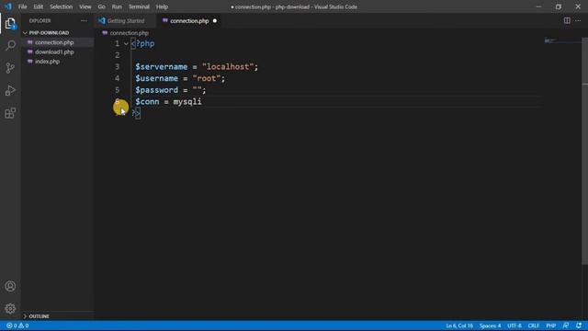Screen dimensions: 588x331
Task: Click line number 3 in the gutter
Action: click(x=117, y=67)
